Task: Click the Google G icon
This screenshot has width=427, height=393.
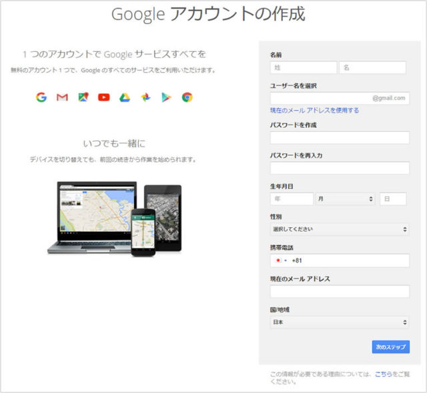Action: point(41,97)
